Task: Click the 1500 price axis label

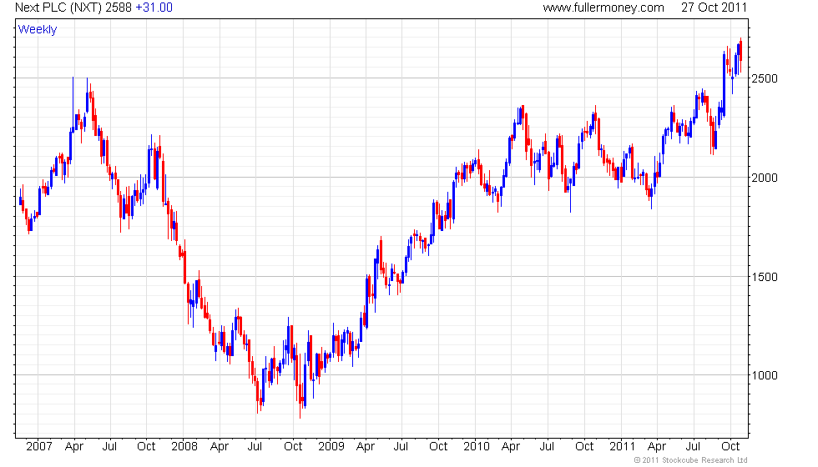Action: click(x=765, y=277)
